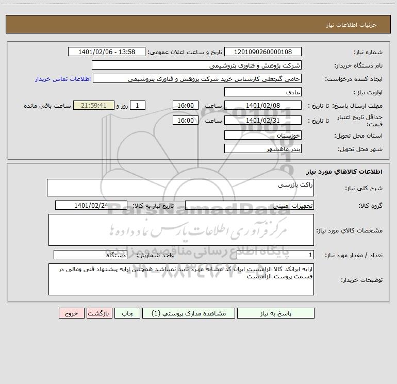Click the ساعت باقی مانده text
The image size is (397, 384).
coord(47,106)
